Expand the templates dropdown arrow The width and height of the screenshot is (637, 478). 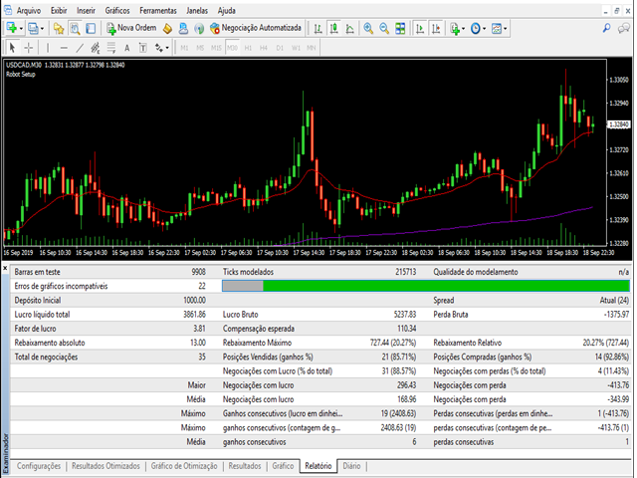tap(505, 29)
